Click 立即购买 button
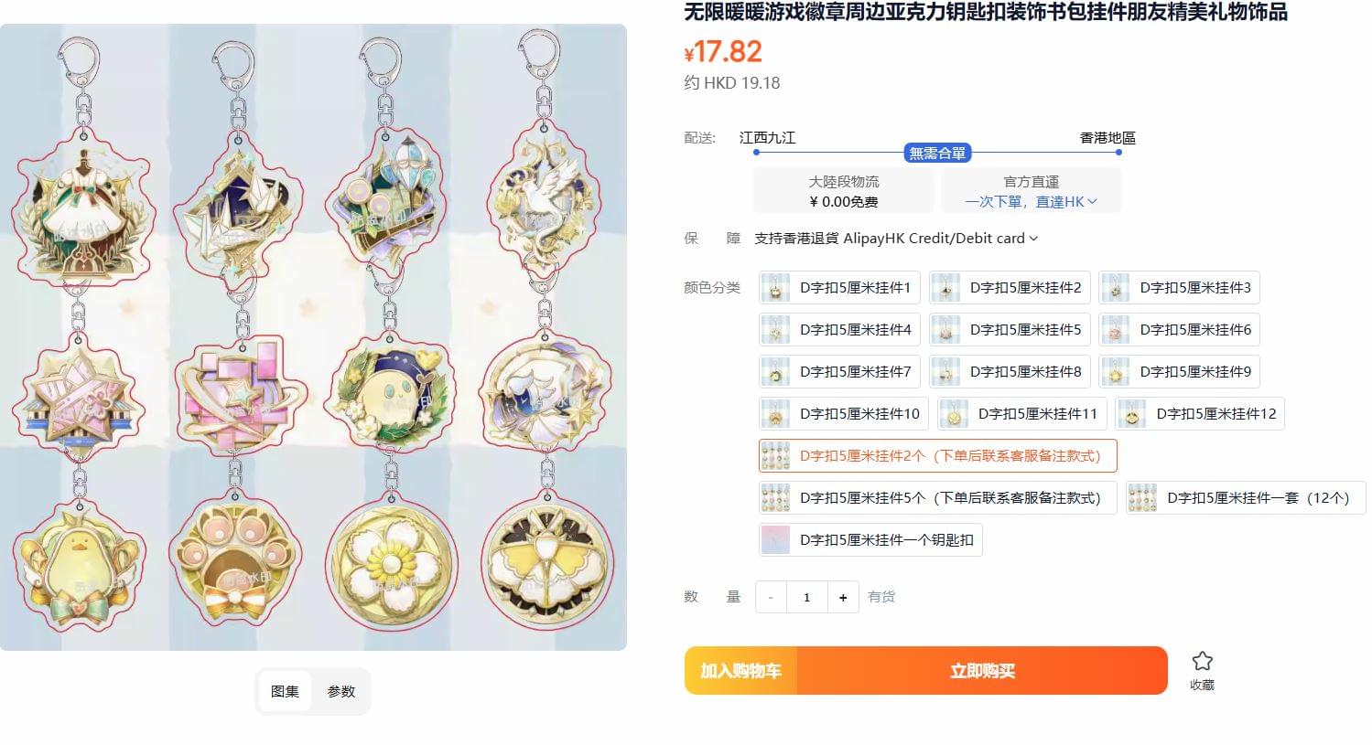 click(982, 671)
